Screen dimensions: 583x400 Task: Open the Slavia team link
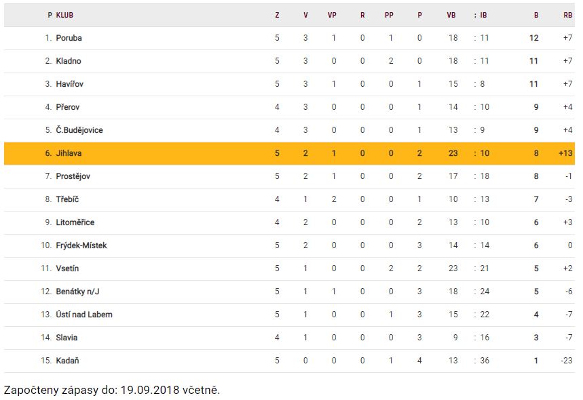(x=67, y=338)
